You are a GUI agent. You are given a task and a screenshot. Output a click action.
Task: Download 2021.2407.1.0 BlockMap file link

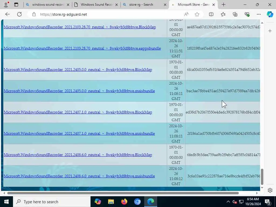(x=78, y=112)
